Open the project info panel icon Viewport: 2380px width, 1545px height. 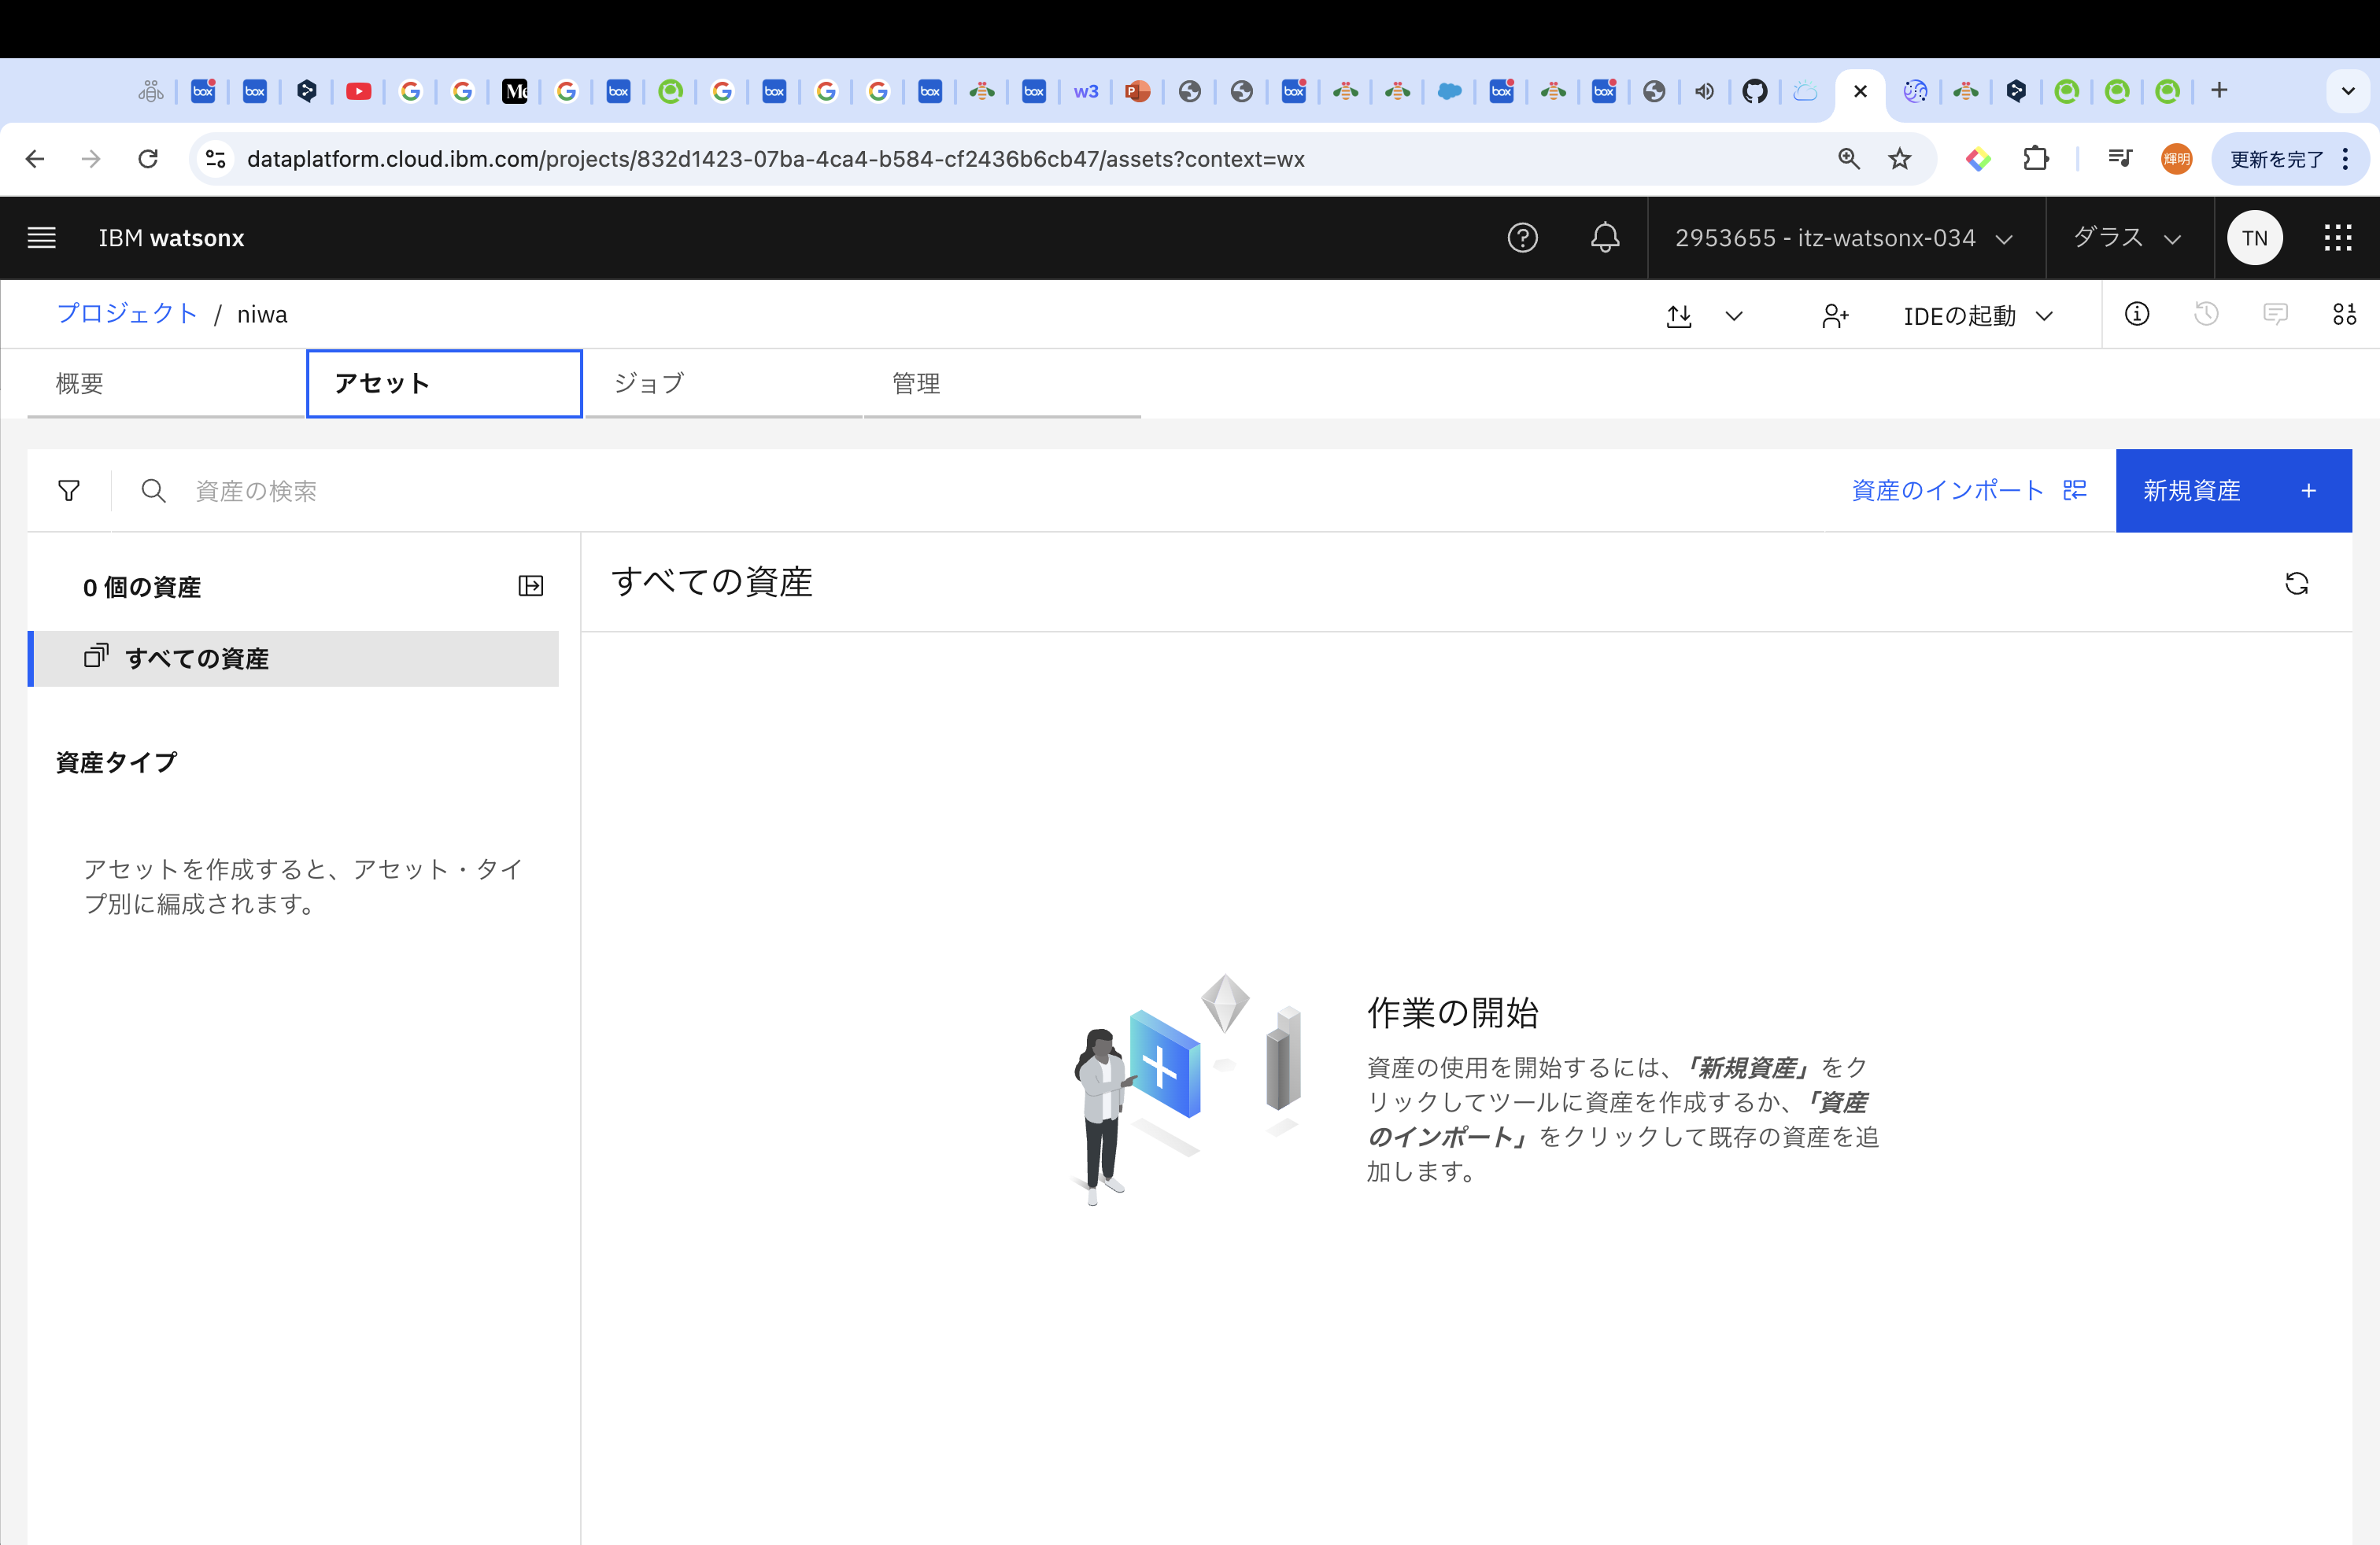(x=2136, y=314)
